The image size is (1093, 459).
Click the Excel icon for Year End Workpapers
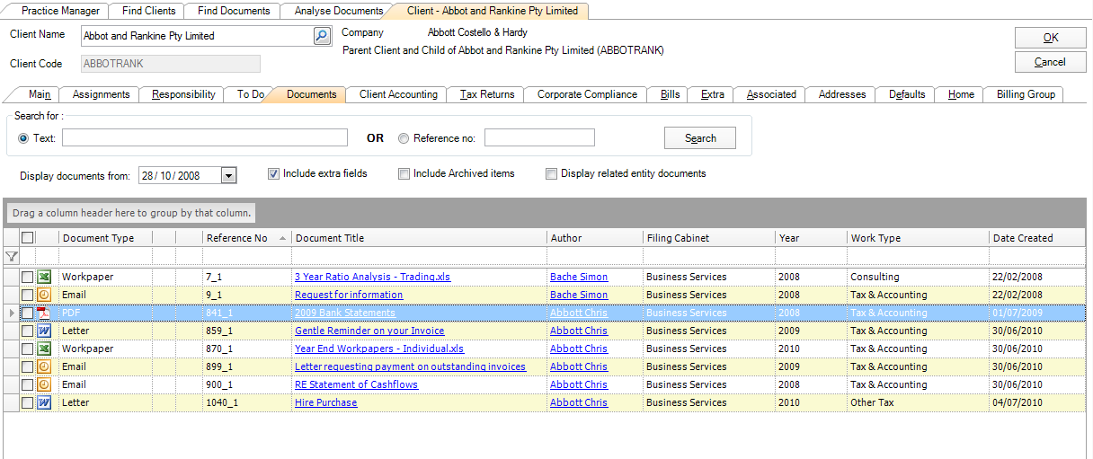[x=43, y=349]
